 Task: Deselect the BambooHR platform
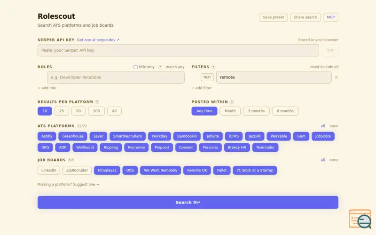pos(187,136)
